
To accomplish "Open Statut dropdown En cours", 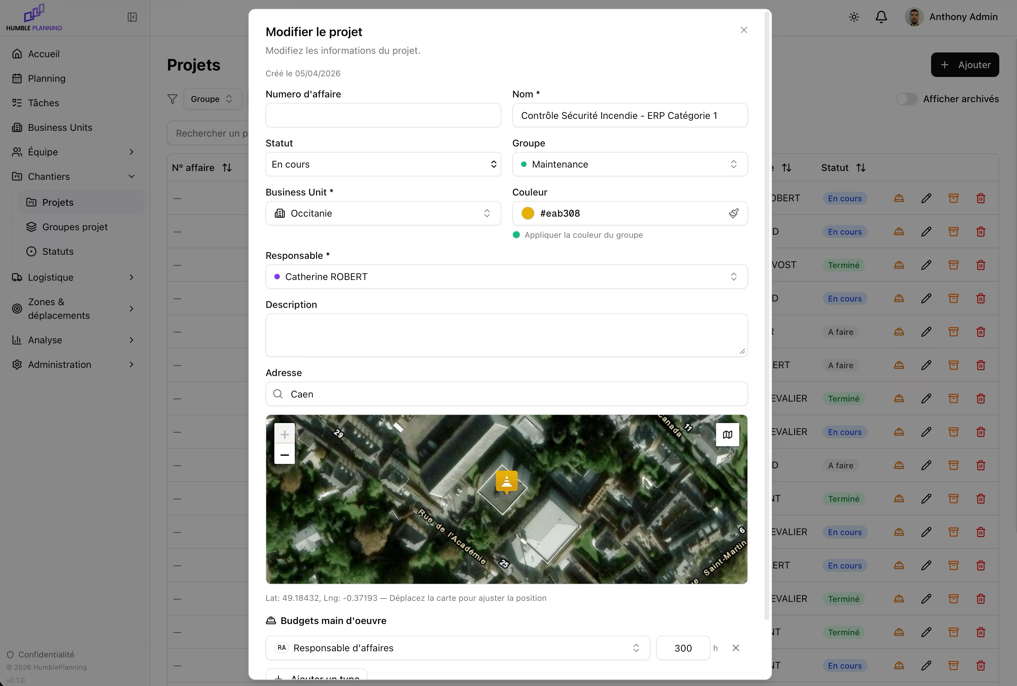I will (383, 165).
